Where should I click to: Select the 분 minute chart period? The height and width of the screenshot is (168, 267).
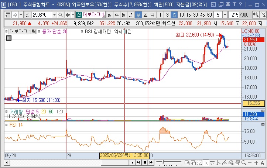[x=138, y=15]
